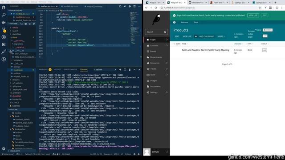Open the MORE dropdown in Products header
The width and height of the screenshot is (285, 160).
[221, 36]
